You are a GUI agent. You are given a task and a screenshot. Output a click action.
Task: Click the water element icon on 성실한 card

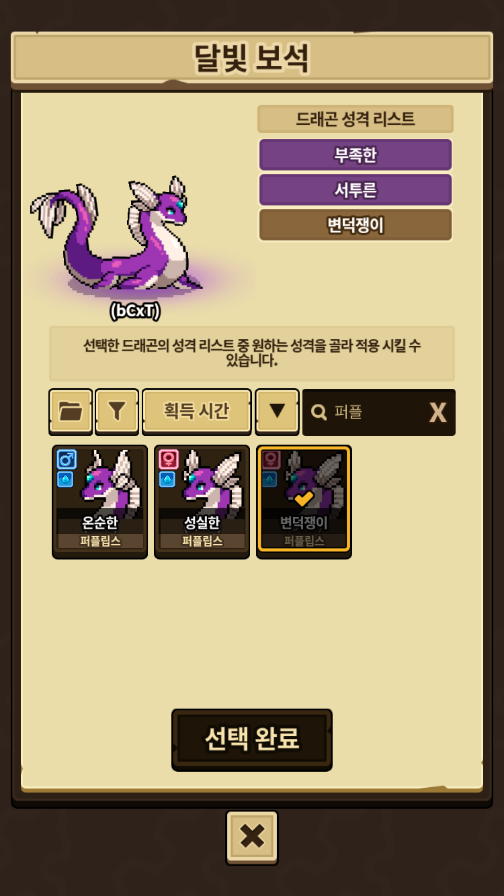[167, 479]
